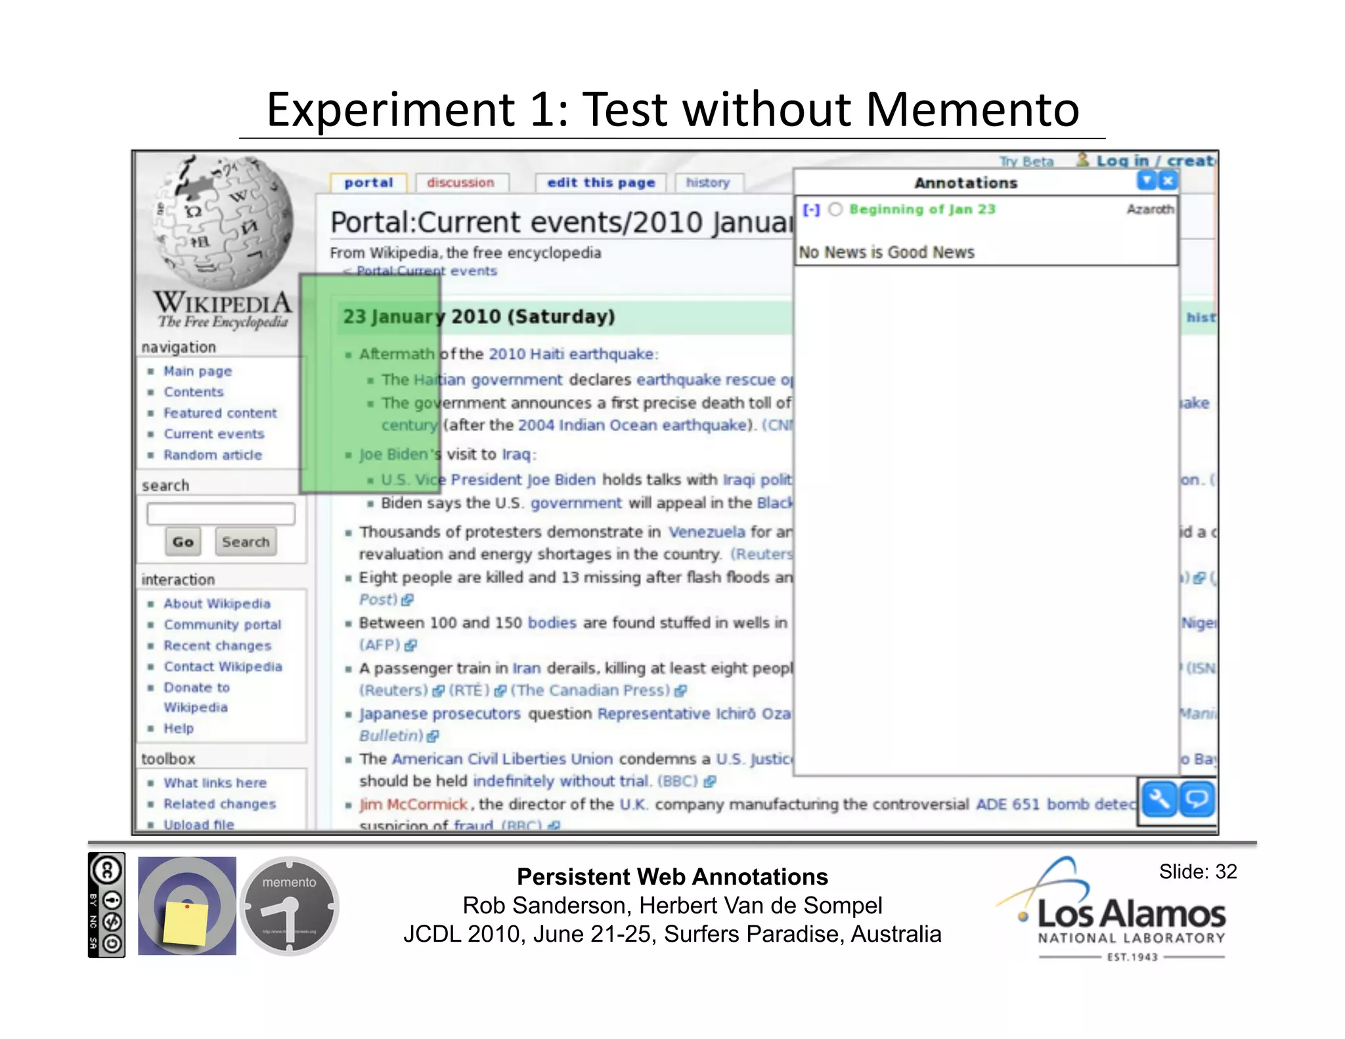Collapse Annotations panel with down-arrow icon
The width and height of the screenshot is (1345, 1039).
pyautogui.click(x=1147, y=180)
